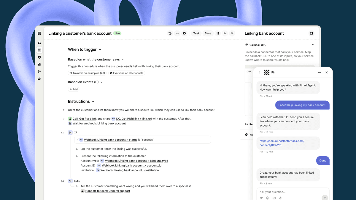Open the three-dot more menu in header
356x200 pixels.
[177, 33]
